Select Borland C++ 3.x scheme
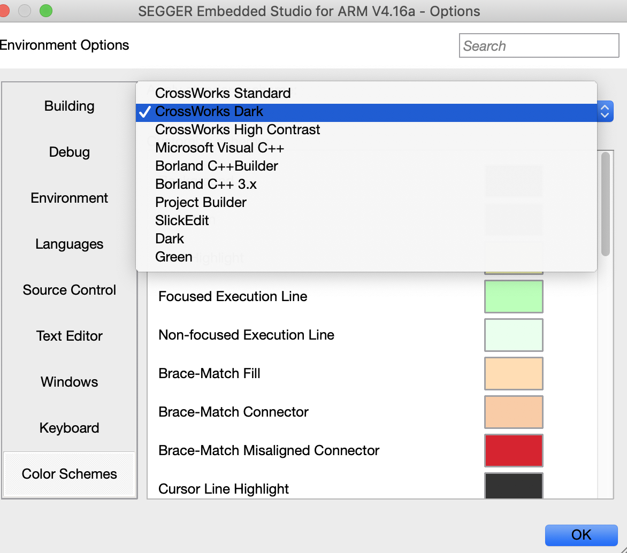627x553 pixels. 366,185
